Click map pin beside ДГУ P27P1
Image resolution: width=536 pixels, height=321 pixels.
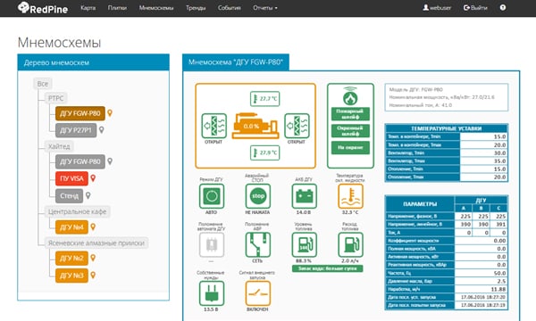[102, 129]
